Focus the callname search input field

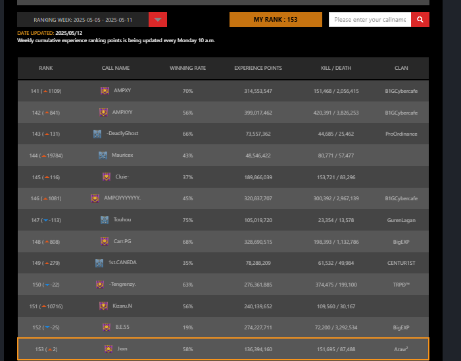370,20
